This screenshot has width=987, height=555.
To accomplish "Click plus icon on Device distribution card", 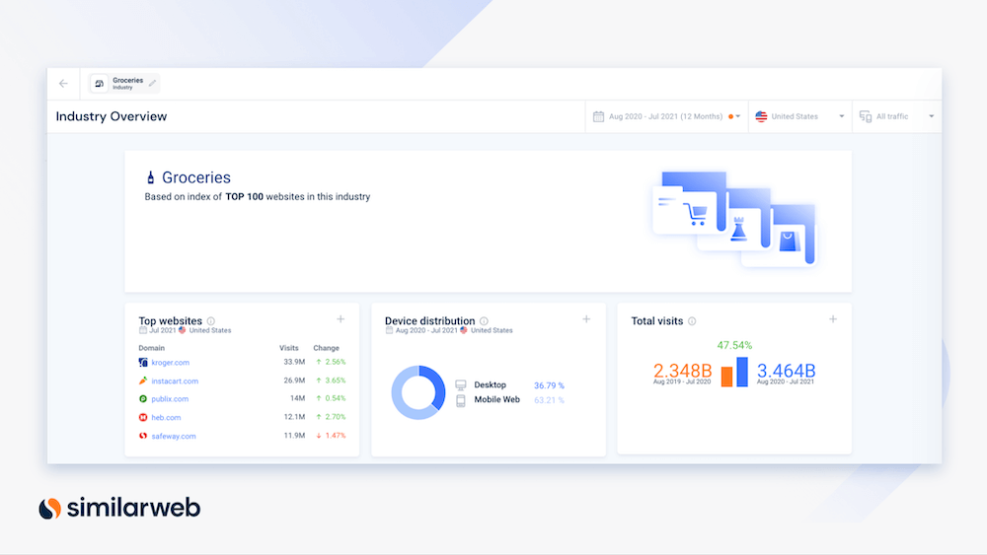I will (586, 319).
